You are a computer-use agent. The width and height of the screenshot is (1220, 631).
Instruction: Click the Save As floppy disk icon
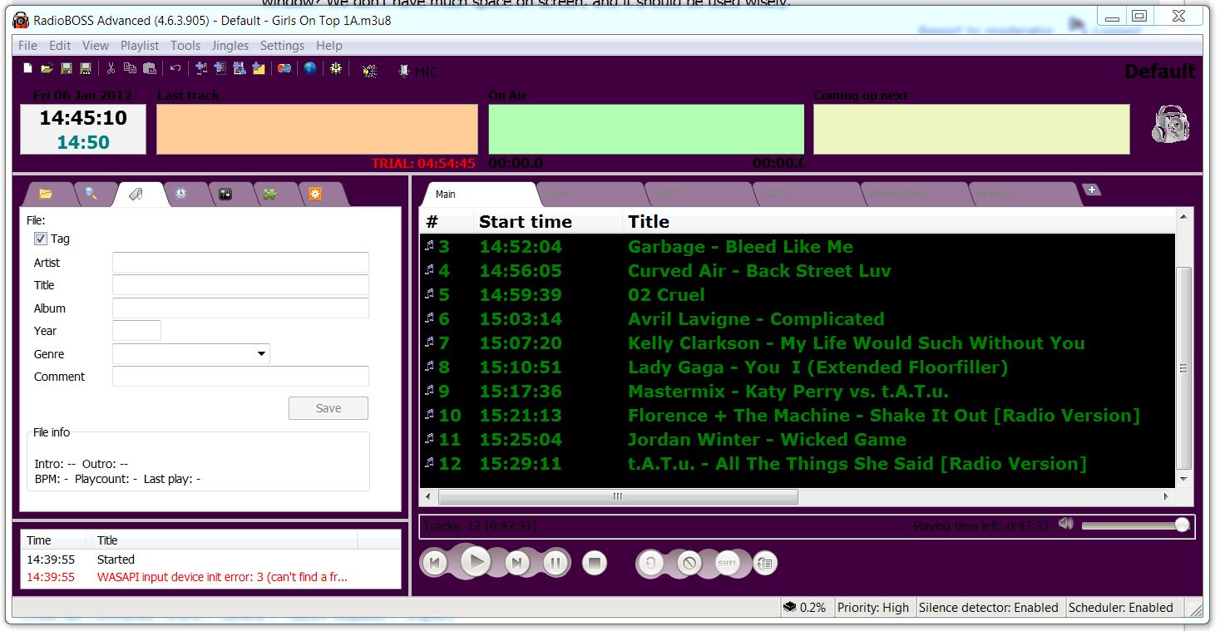(x=85, y=69)
